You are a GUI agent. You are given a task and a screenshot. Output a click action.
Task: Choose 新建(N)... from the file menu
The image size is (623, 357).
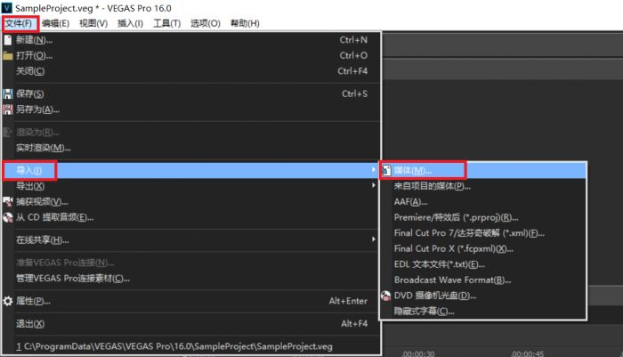point(191,40)
